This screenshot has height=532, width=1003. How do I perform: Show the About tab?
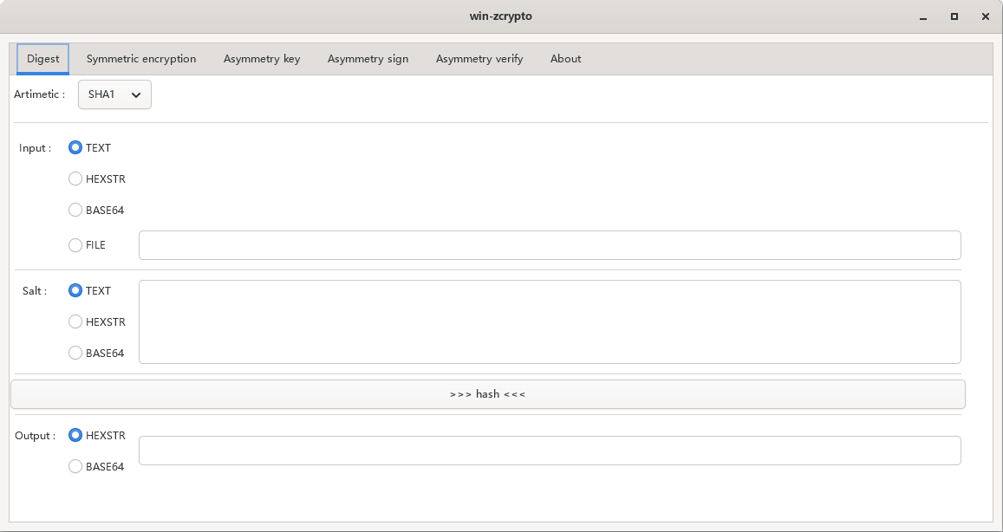(x=565, y=59)
